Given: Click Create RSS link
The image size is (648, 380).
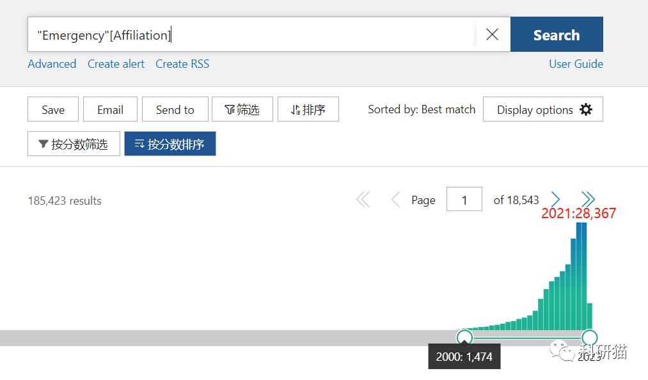Looking at the screenshot, I should [182, 64].
